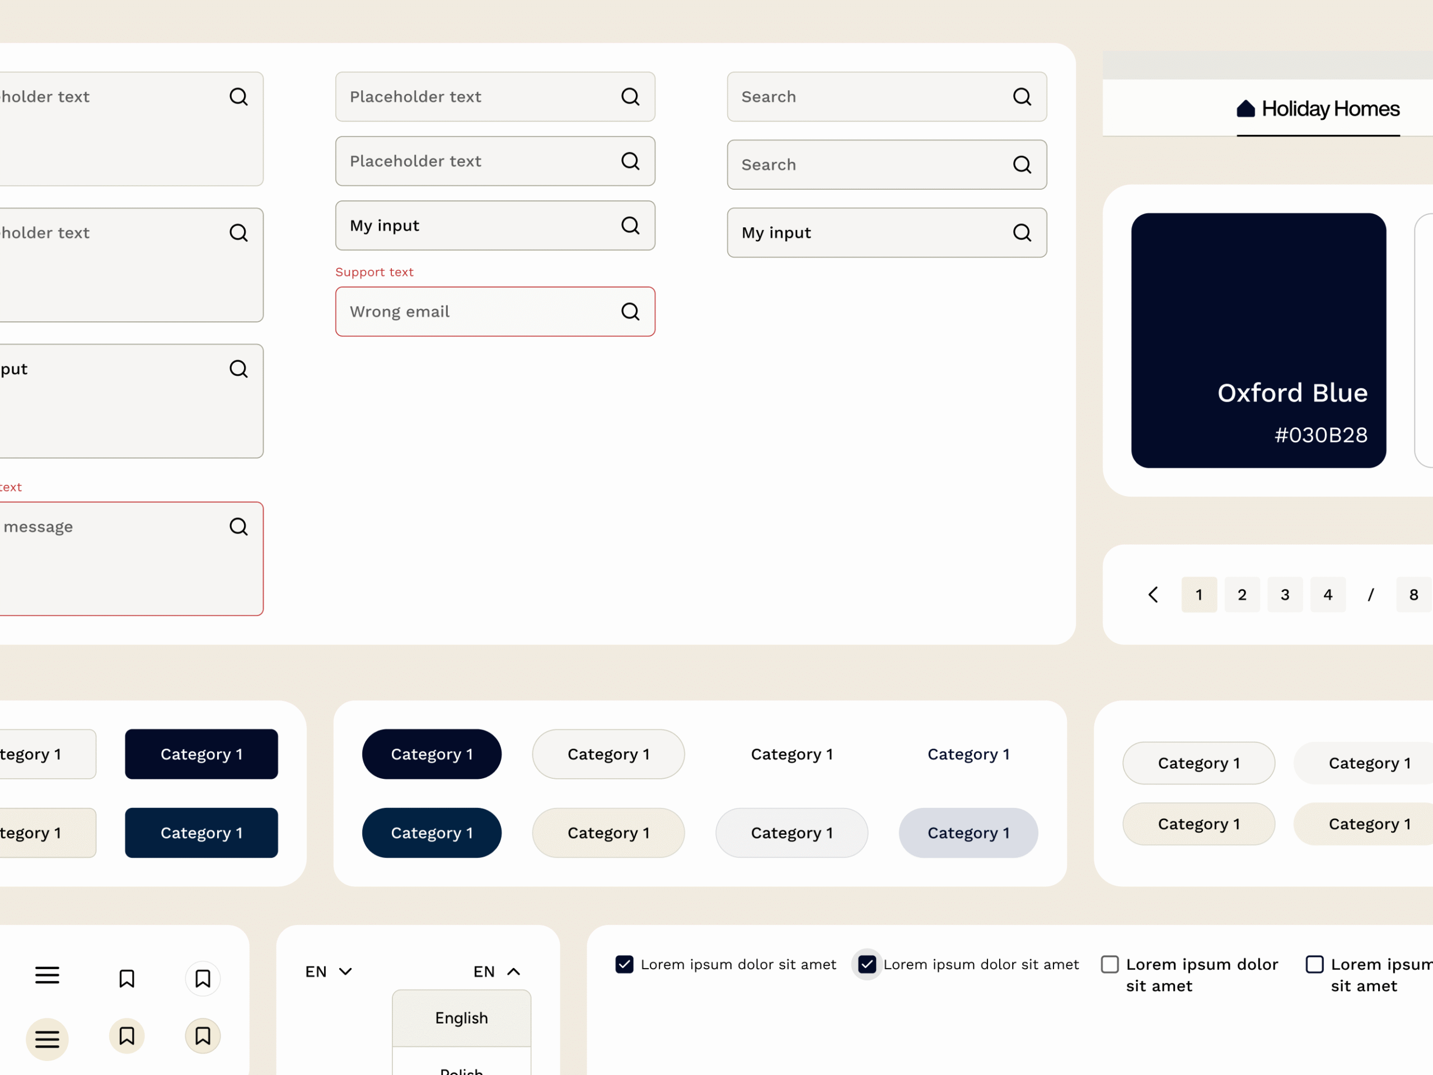
Task: Click the Holiday Homes house logo icon
Action: (1247, 108)
